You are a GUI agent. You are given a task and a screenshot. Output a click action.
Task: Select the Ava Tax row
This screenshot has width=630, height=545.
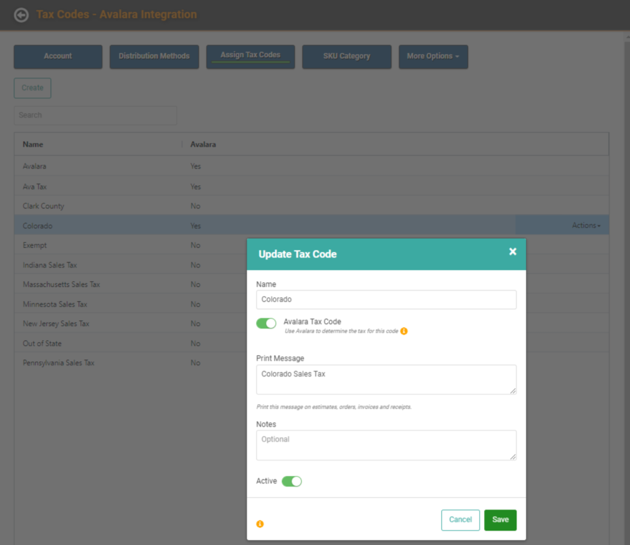pos(311,186)
